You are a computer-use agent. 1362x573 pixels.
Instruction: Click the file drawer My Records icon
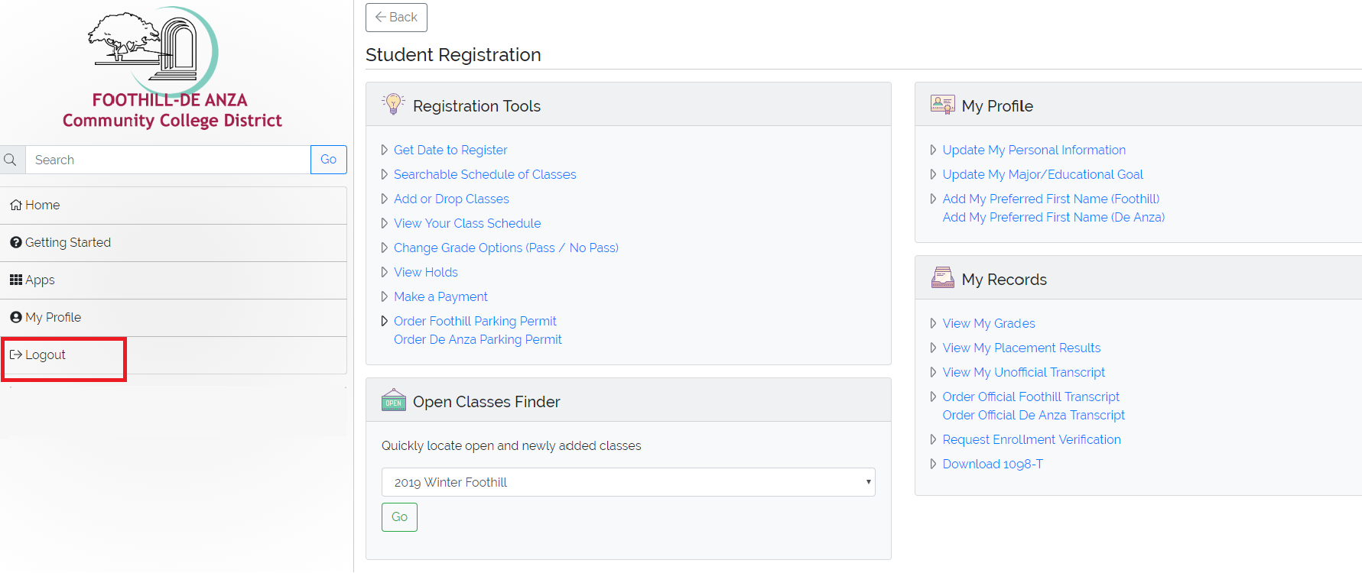click(x=943, y=277)
